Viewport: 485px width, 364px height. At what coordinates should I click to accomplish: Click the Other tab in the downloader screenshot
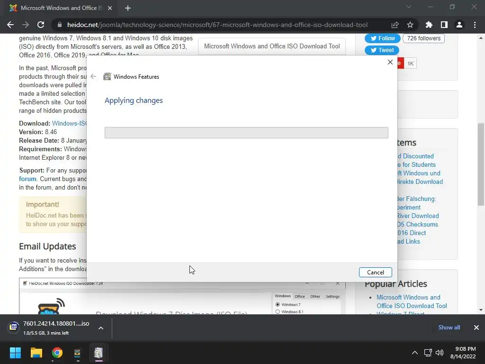315,297
